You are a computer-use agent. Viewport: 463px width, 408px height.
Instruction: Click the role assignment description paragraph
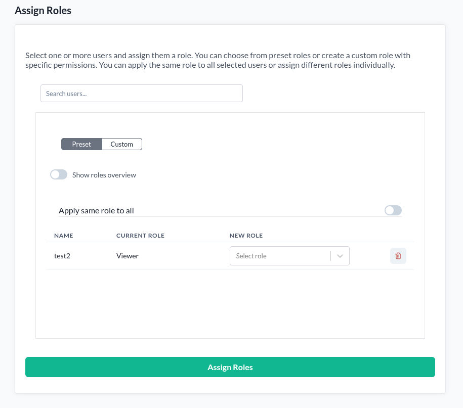(218, 60)
